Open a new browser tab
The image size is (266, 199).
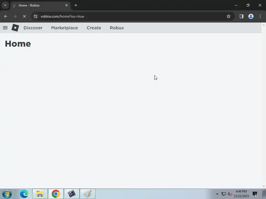pos(76,5)
